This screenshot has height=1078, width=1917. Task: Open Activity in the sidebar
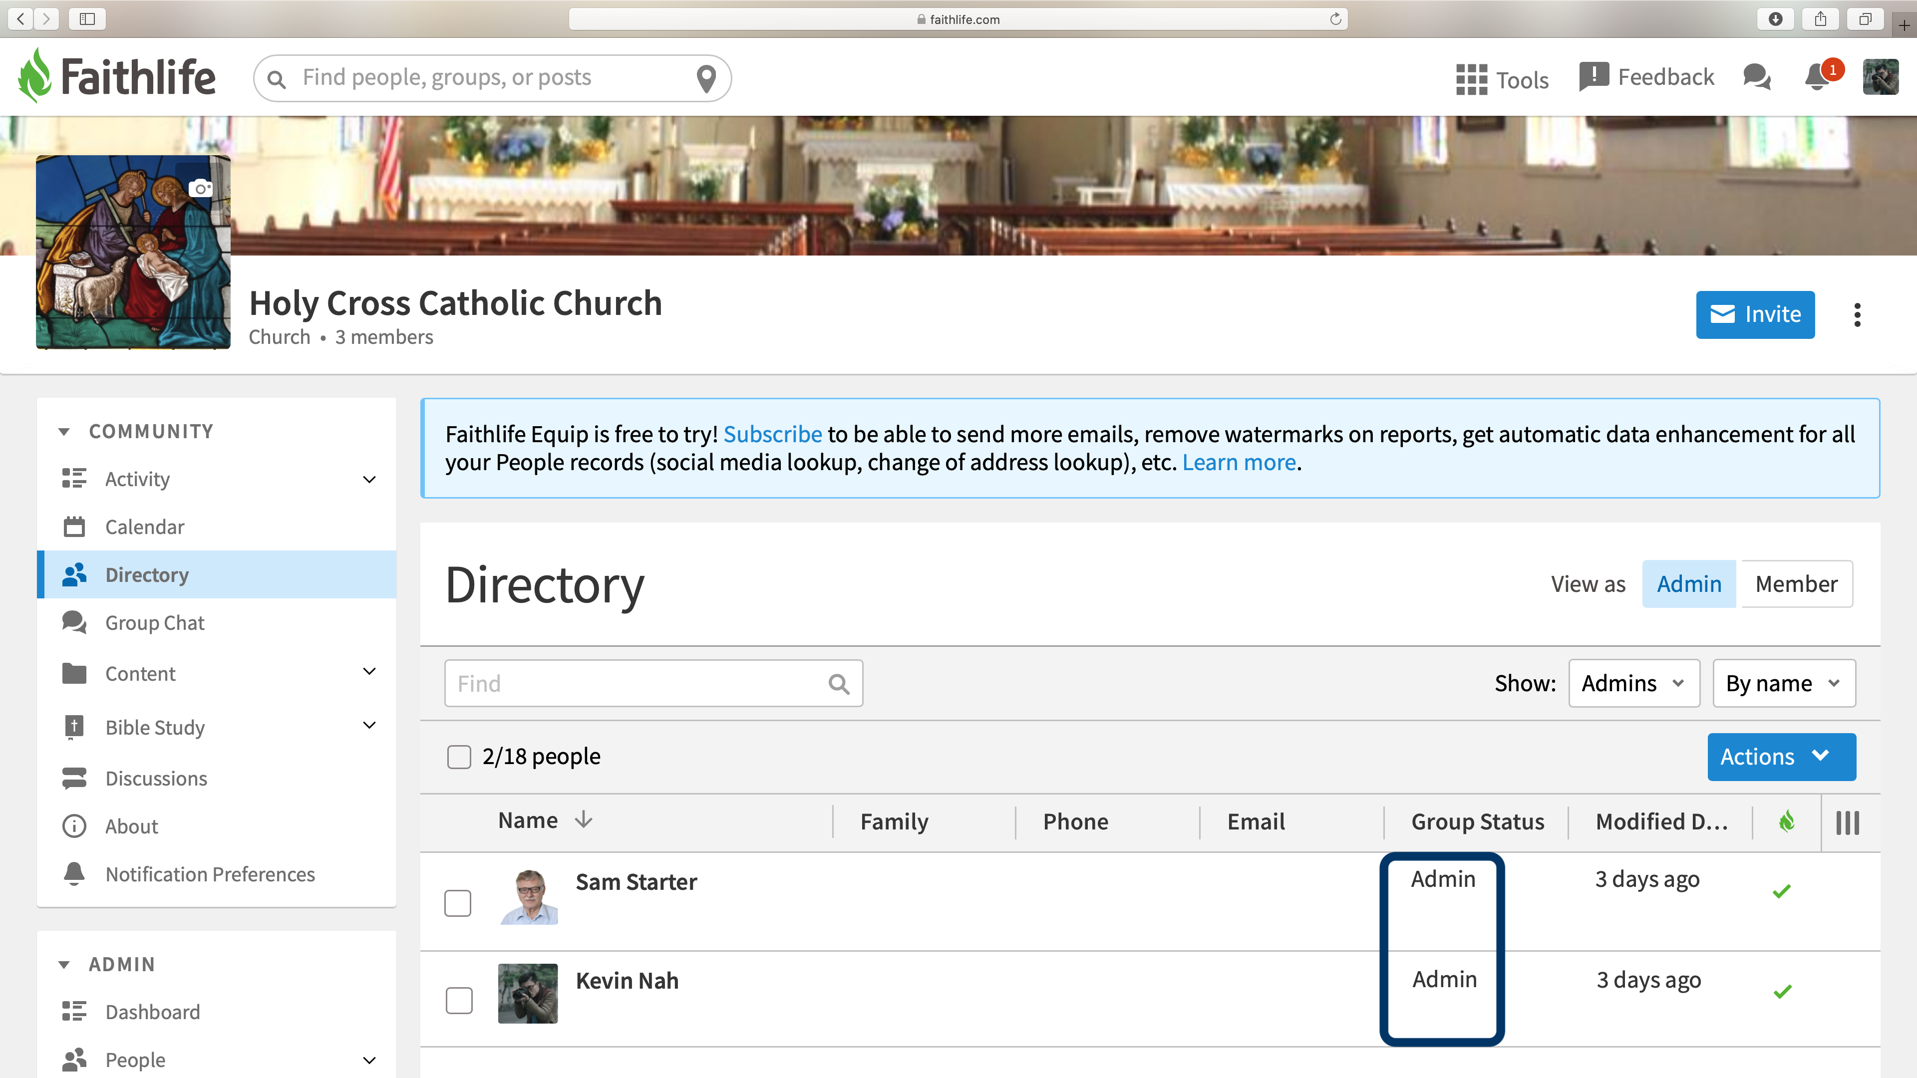pyautogui.click(x=138, y=479)
